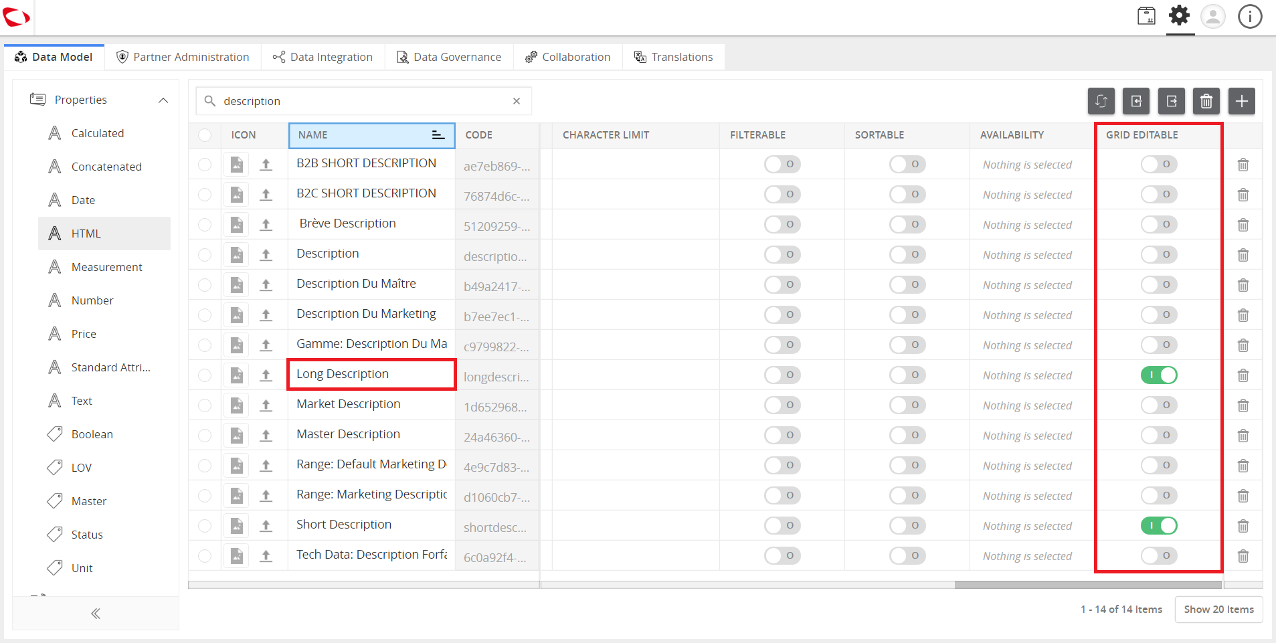The width and height of the screenshot is (1276, 643).
Task: Collapse the sidebar with double chevron
Action: click(96, 614)
